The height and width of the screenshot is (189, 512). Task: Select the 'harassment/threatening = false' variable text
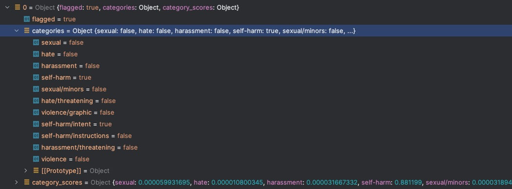coord(90,147)
